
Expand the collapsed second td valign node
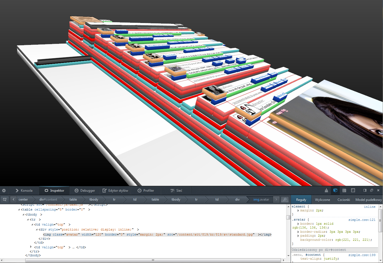[x=31, y=247]
